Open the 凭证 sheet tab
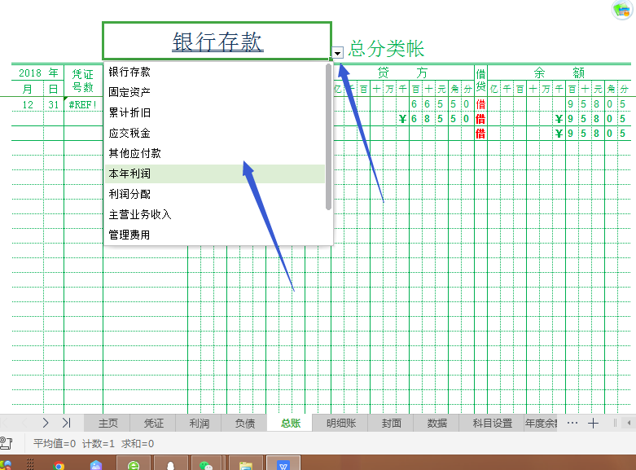Viewport: 636px width, 470px height. (x=153, y=424)
